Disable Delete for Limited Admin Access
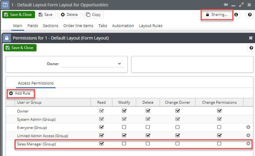This screenshot has width=255, height=156. (148, 135)
